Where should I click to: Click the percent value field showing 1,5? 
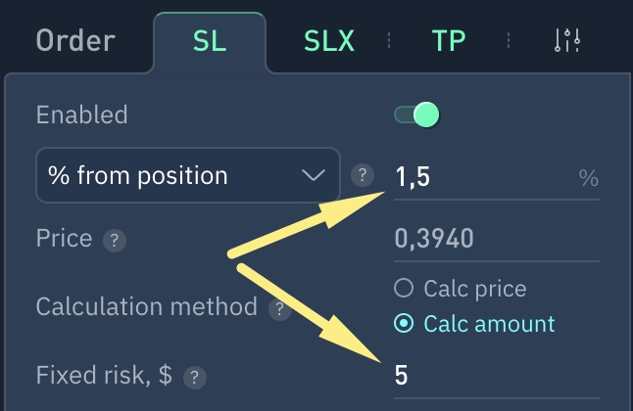point(480,177)
